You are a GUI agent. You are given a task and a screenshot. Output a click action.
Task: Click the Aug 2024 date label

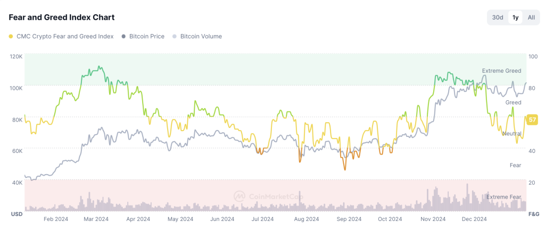coord(306,219)
